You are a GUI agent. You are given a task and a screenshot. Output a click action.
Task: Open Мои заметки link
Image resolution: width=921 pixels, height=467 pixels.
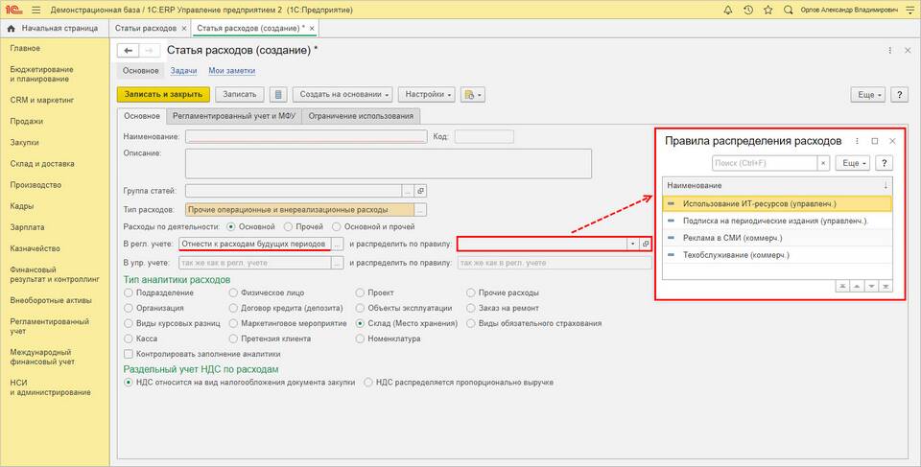(232, 71)
